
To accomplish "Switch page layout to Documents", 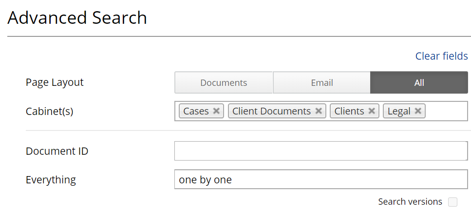I will (224, 82).
